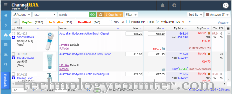Screen dimensions: 232x94
Task: Expand Net €12.94 details chevron
Action: [187, 58]
